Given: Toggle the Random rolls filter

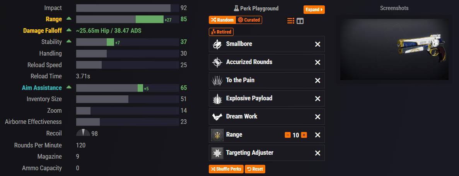Looking at the screenshot, I should point(222,20).
